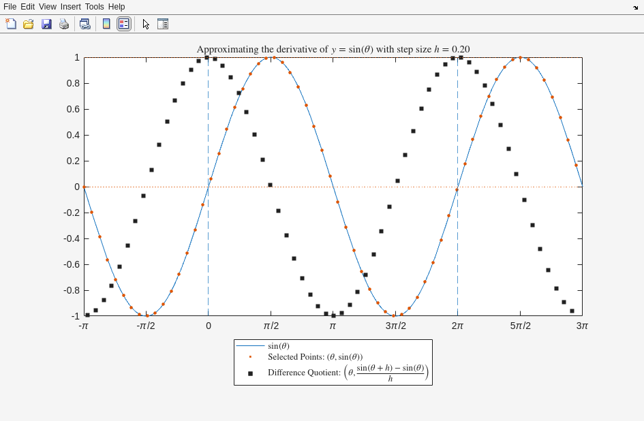644x421 pixels.
Task: Click the dock arrow at the menu bar's right end
Action: point(635,7)
